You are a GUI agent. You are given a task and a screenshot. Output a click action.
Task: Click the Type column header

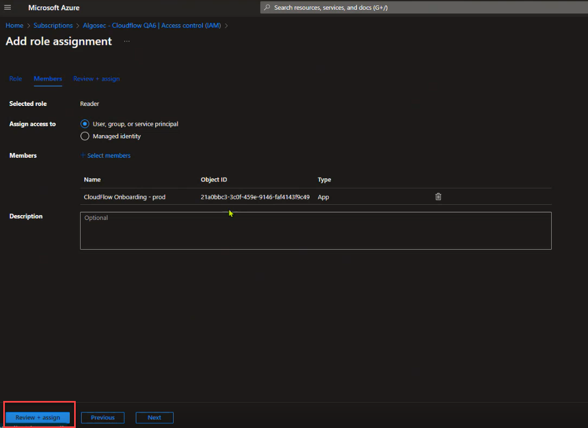pos(325,179)
